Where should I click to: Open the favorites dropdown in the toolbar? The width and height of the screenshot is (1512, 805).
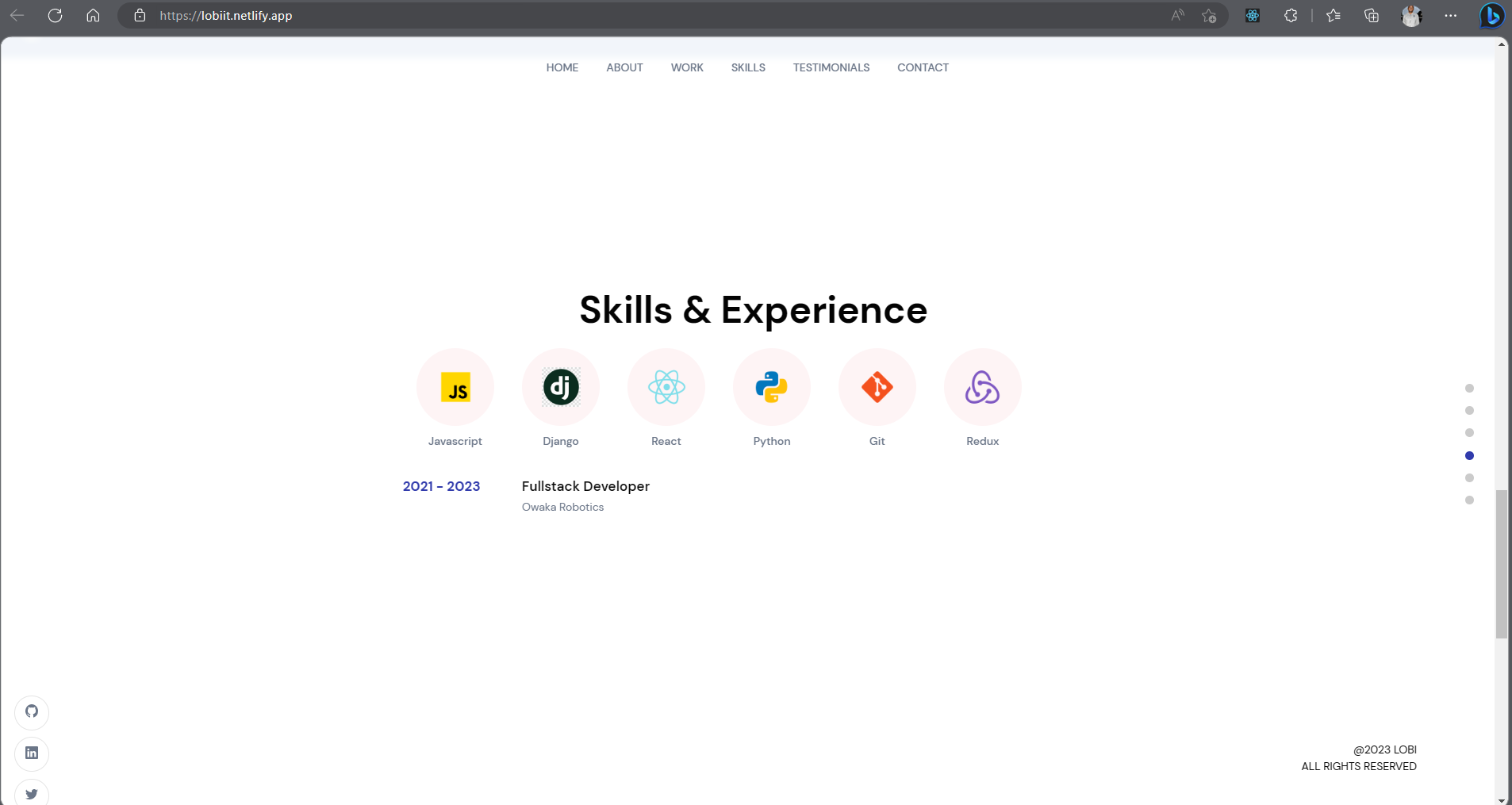pyautogui.click(x=1333, y=15)
